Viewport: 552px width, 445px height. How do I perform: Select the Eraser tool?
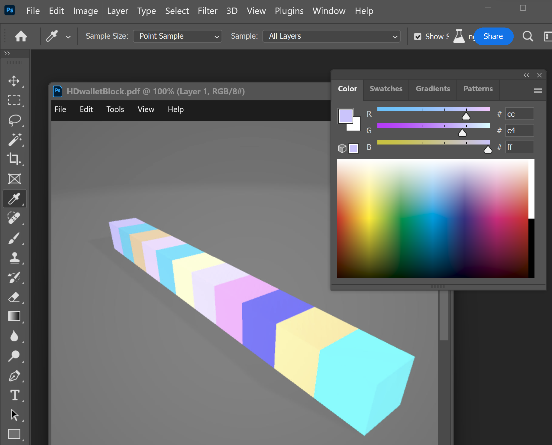(x=14, y=297)
